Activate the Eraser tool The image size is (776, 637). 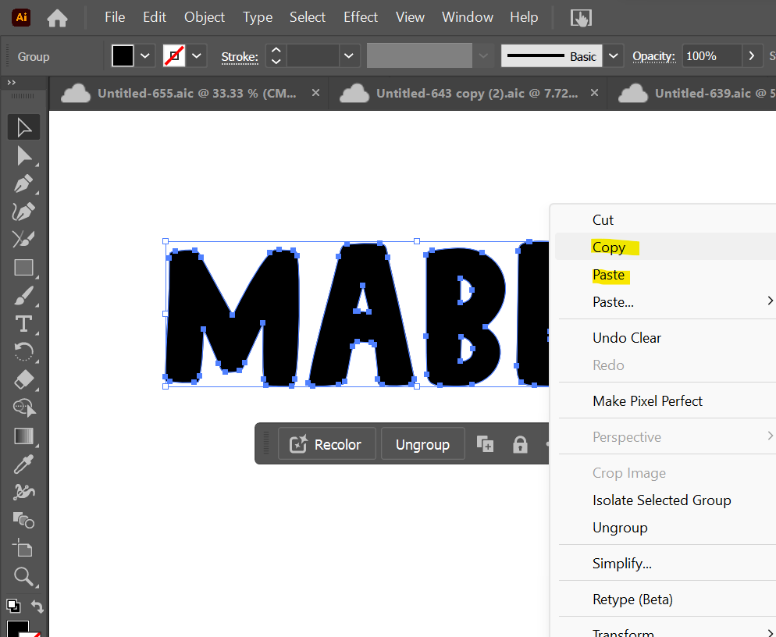point(23,379)
